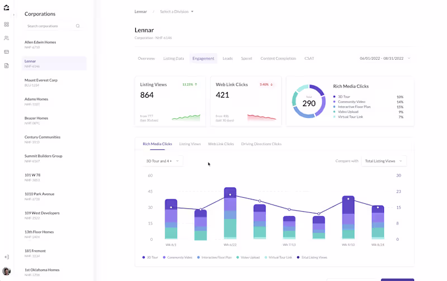Image resolution: width=447 pixels, height=281 pixels.
Task: Toggle Virtual Tour Link series in chart legend
Action: 278,258
